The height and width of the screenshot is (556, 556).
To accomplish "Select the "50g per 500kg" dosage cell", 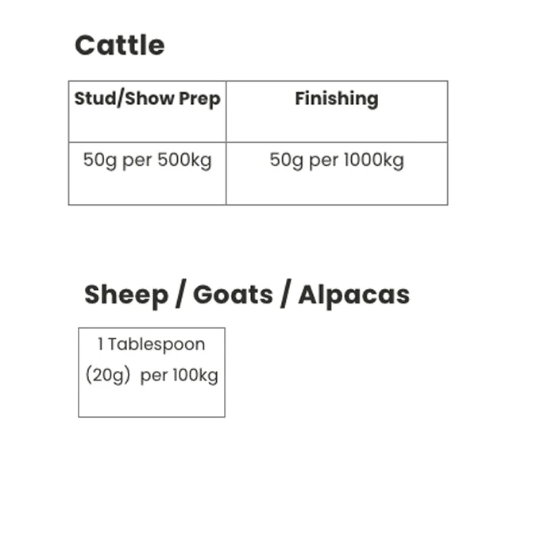I will click(147, 160).
